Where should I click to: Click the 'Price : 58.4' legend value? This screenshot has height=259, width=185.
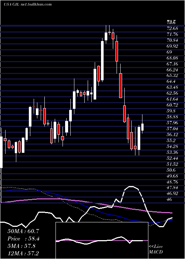23,239
